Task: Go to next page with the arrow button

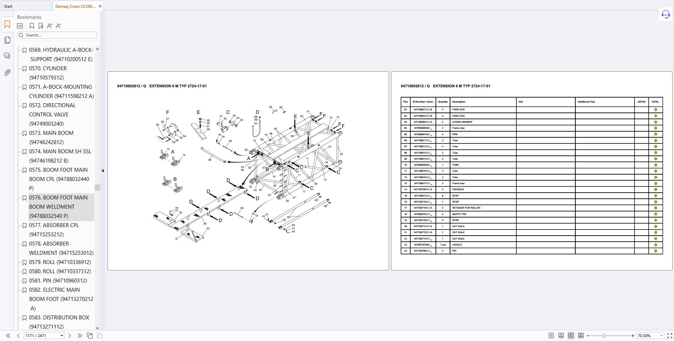Action: (x=70, y=335)
